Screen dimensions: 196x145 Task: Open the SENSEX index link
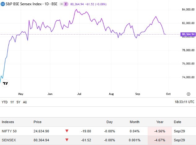tap(8, 140)
